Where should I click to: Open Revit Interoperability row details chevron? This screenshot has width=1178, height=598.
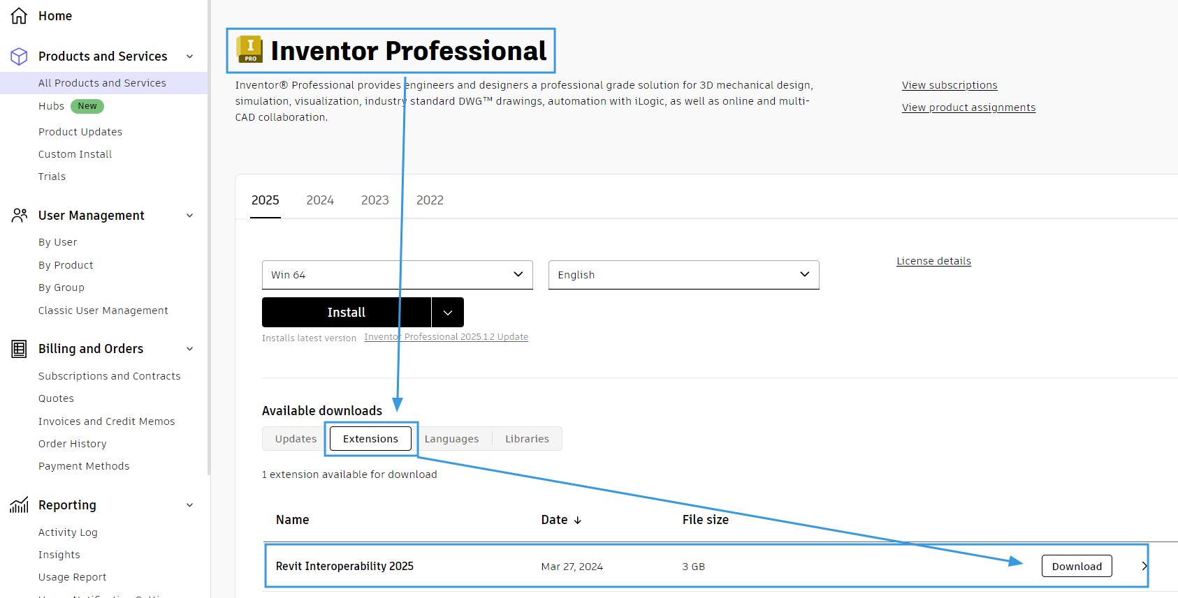point(1144,566)
